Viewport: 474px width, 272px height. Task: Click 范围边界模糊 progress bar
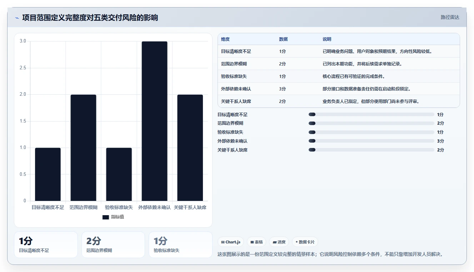[371, 123]
